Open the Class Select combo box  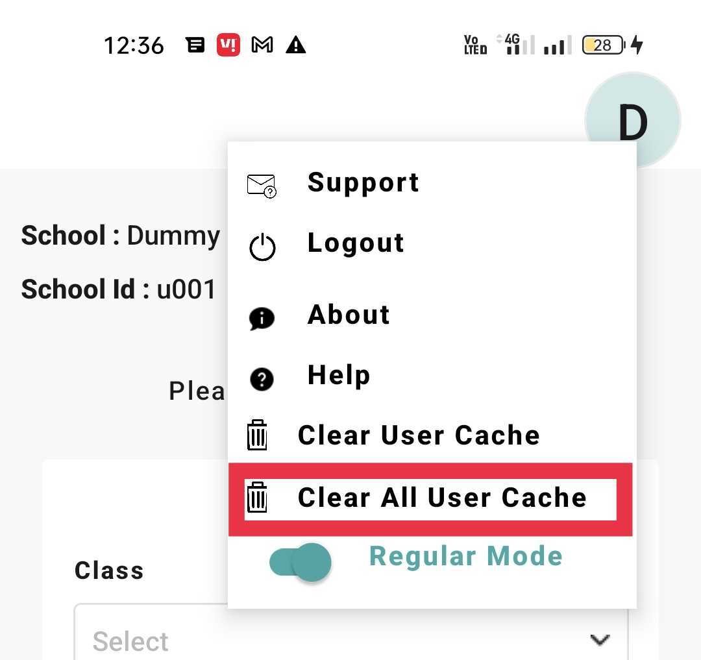click(350, 640)
